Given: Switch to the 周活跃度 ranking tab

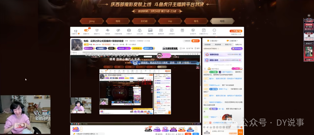Looking at the screenshot, I should [x=218, y=45].
